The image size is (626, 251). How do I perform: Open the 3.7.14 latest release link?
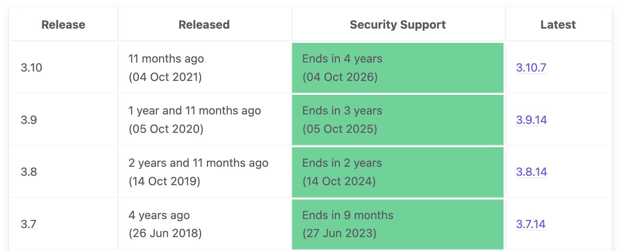point(531,224)
